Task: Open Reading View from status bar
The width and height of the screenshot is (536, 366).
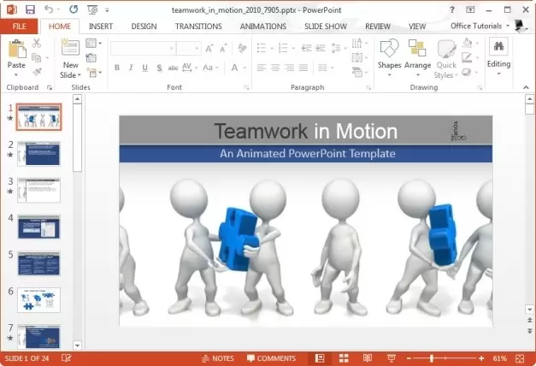Action: [x=367, y=358]
